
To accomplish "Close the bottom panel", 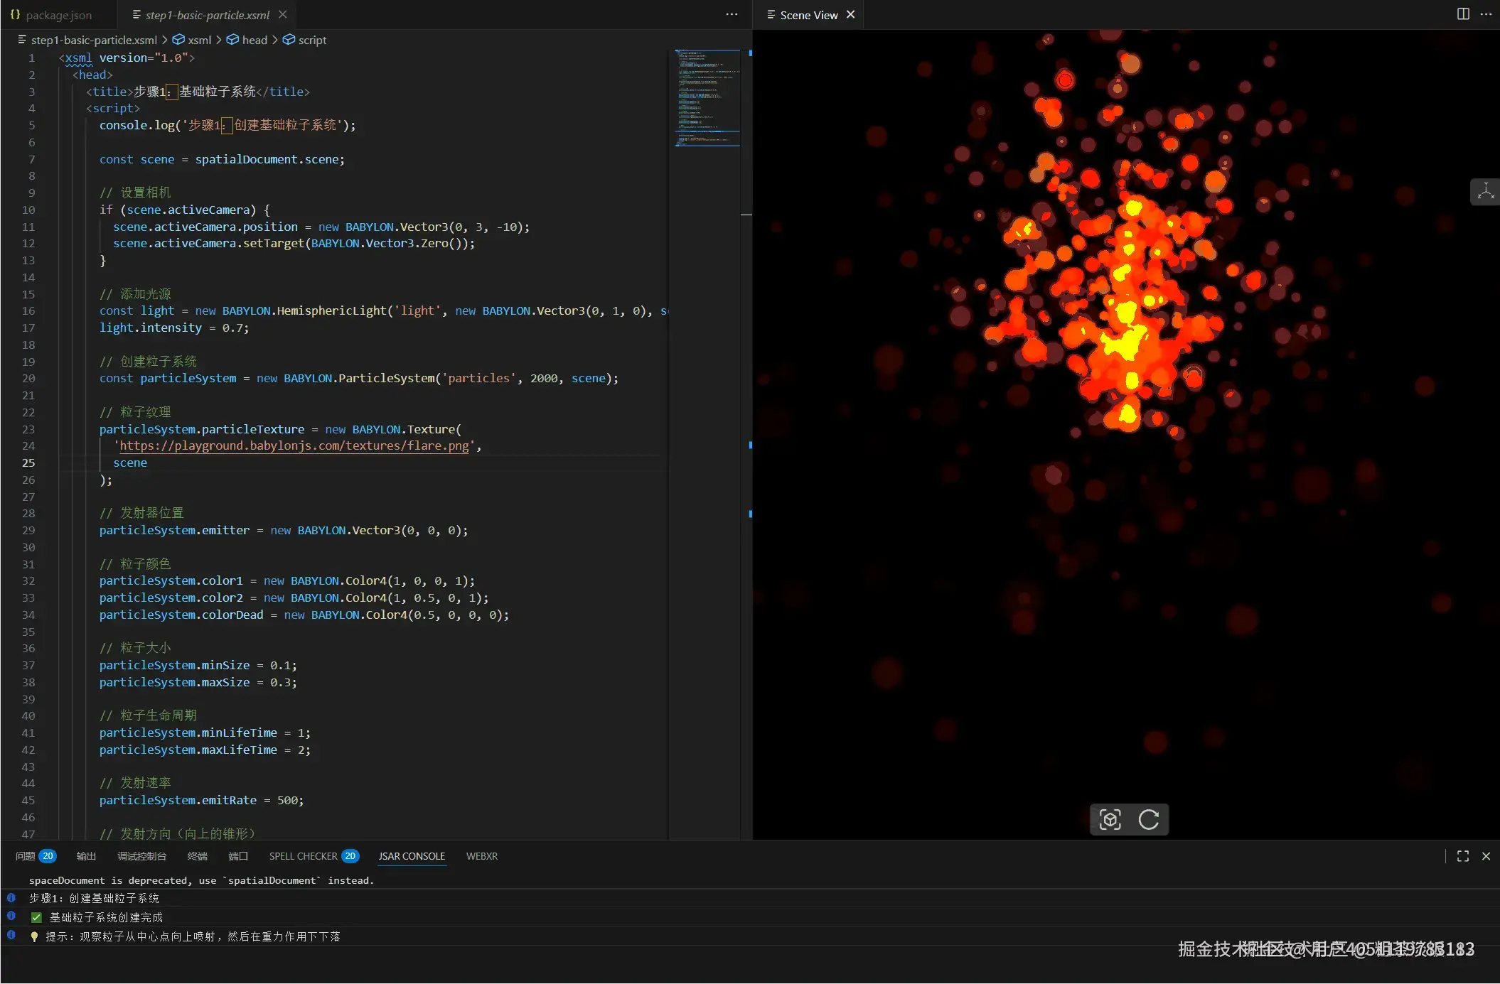I will pyautogui.click(x=1486, y=856).
